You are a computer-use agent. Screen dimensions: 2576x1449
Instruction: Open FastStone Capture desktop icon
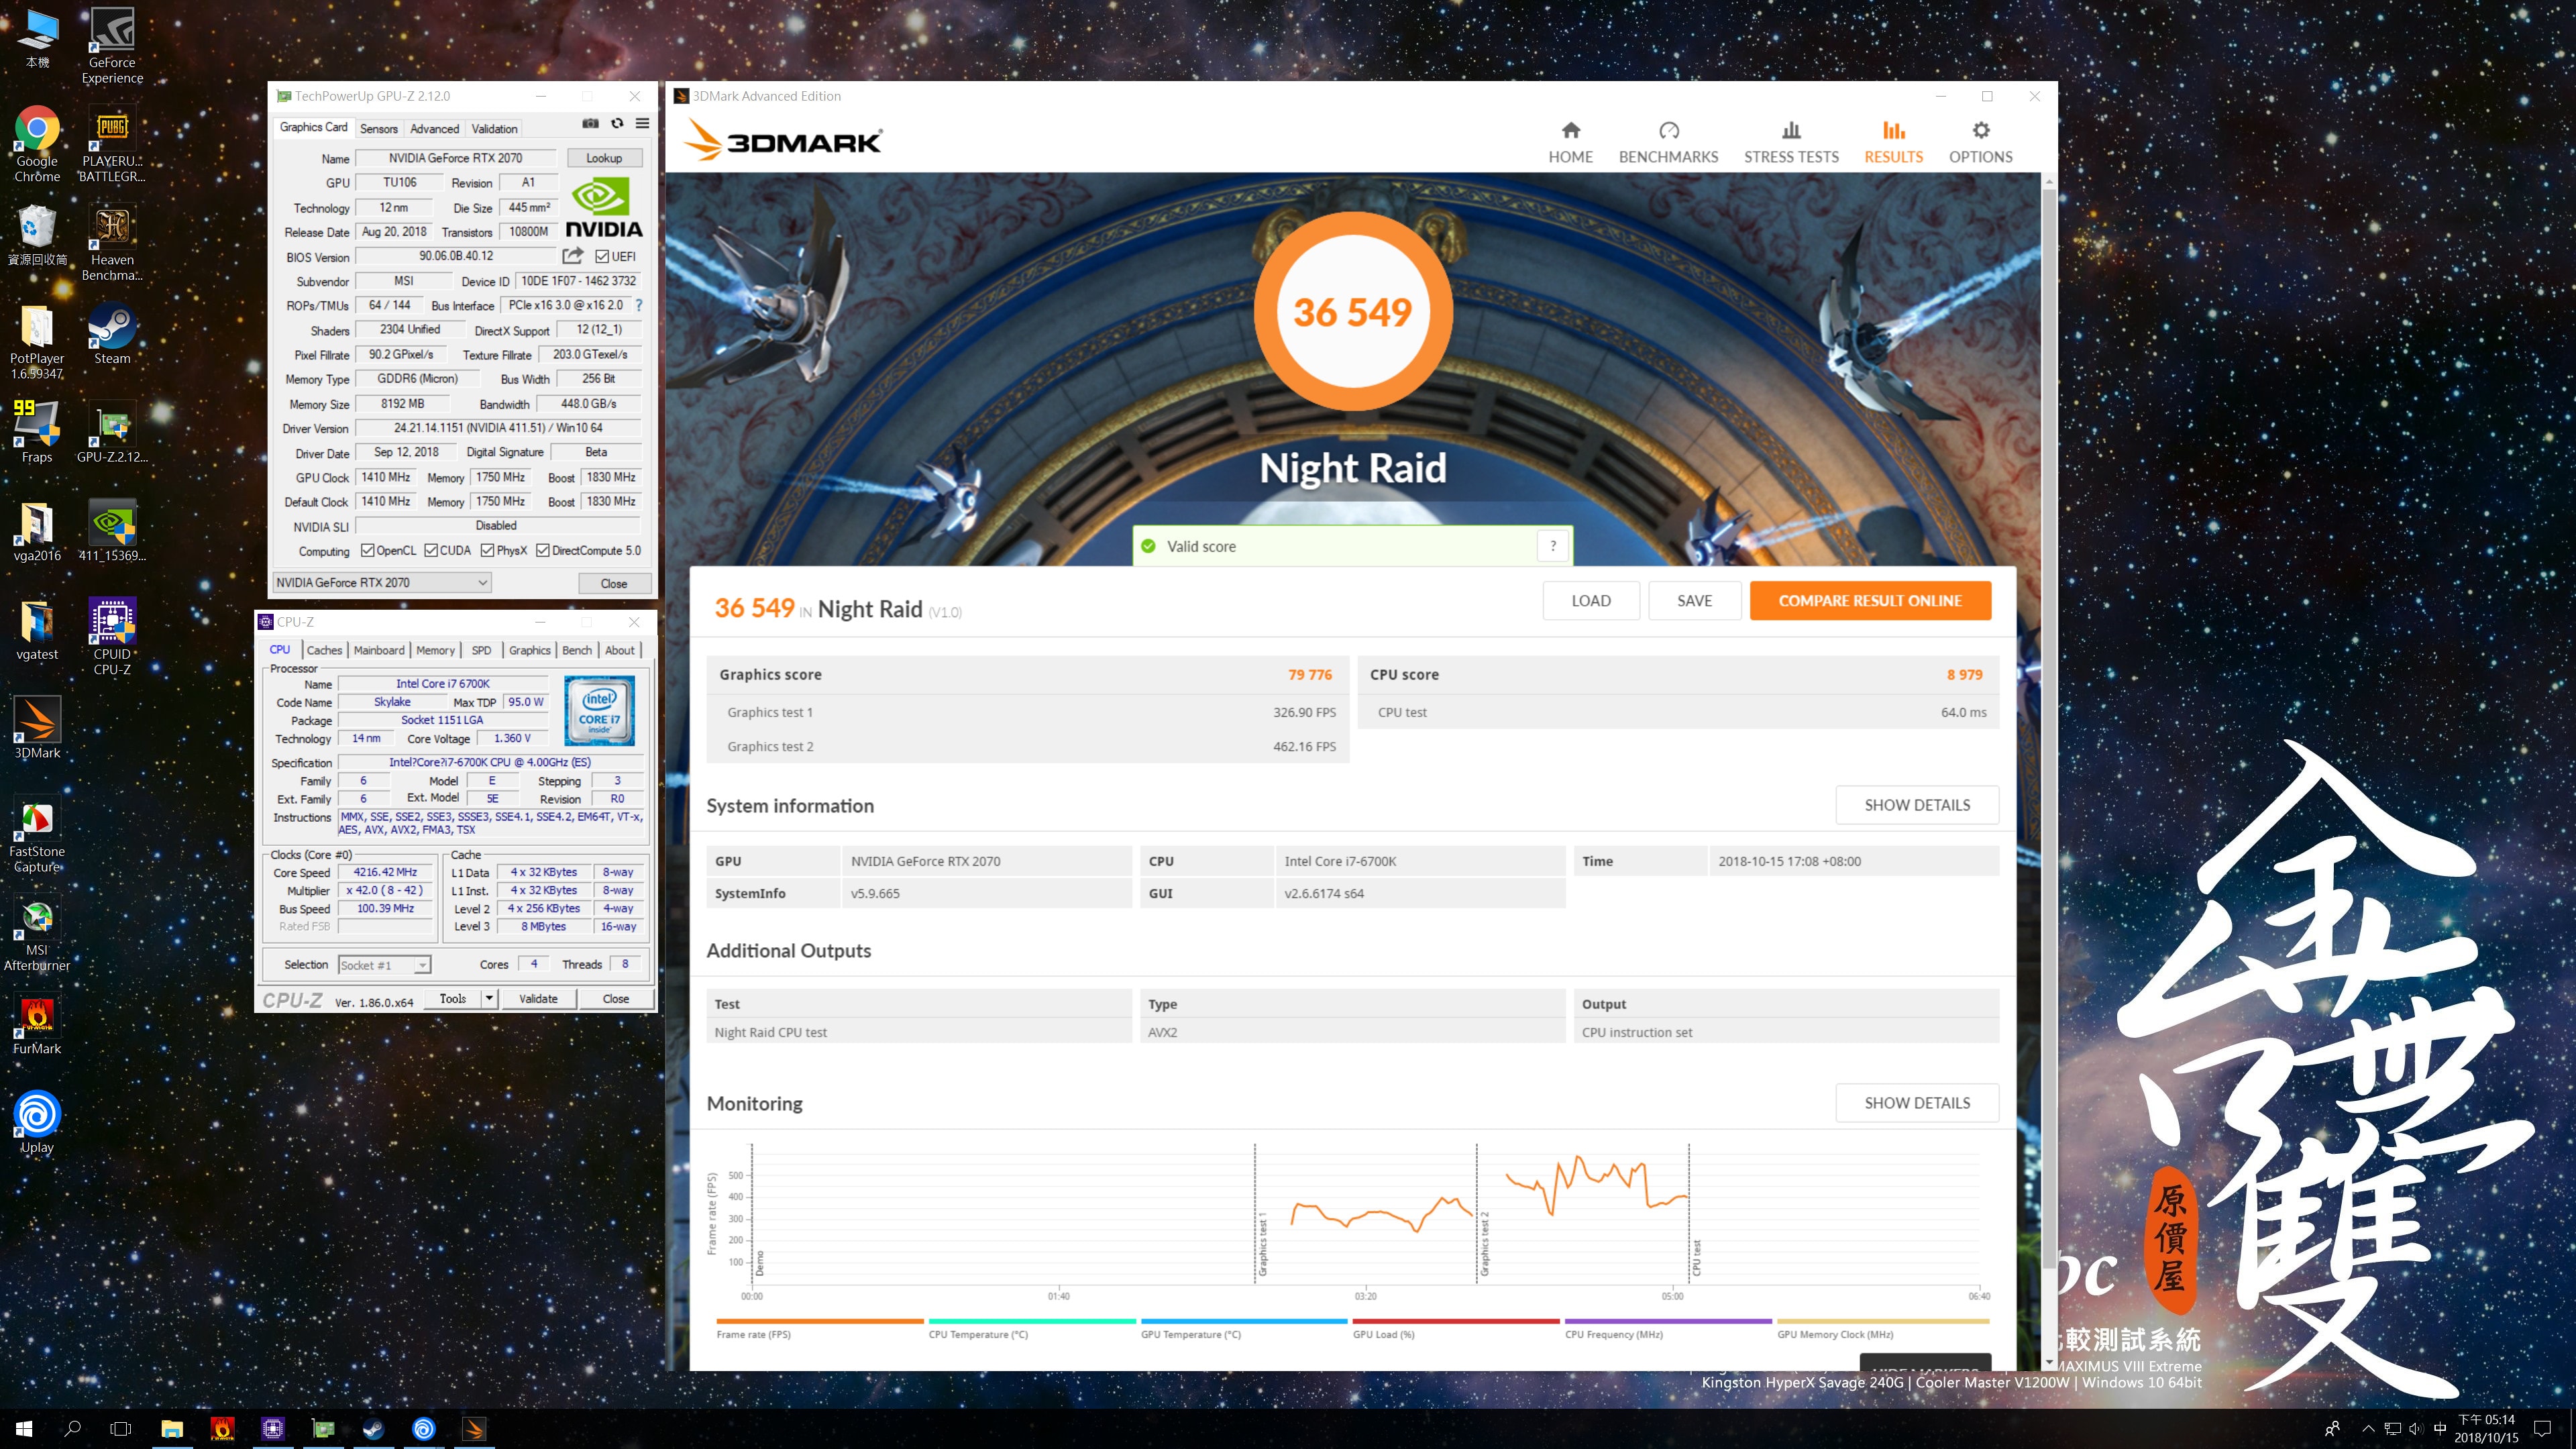37,835
